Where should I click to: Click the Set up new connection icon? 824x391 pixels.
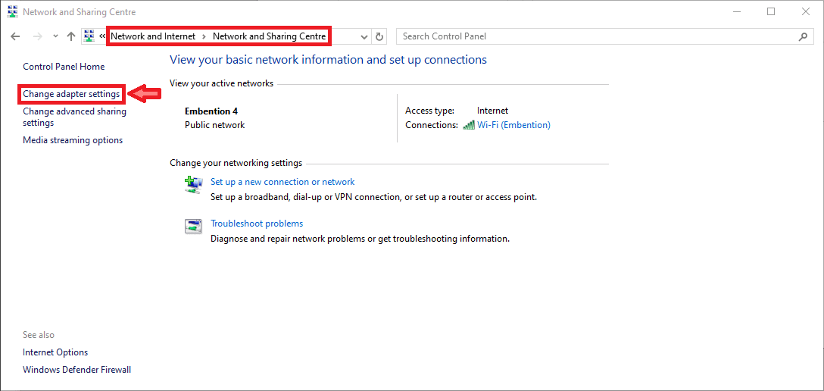pos(193,184)
